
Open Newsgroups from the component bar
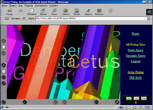pos(134,108)
